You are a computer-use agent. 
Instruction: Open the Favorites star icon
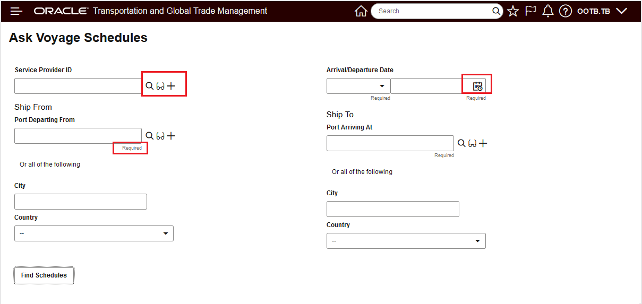pos(512,11)
